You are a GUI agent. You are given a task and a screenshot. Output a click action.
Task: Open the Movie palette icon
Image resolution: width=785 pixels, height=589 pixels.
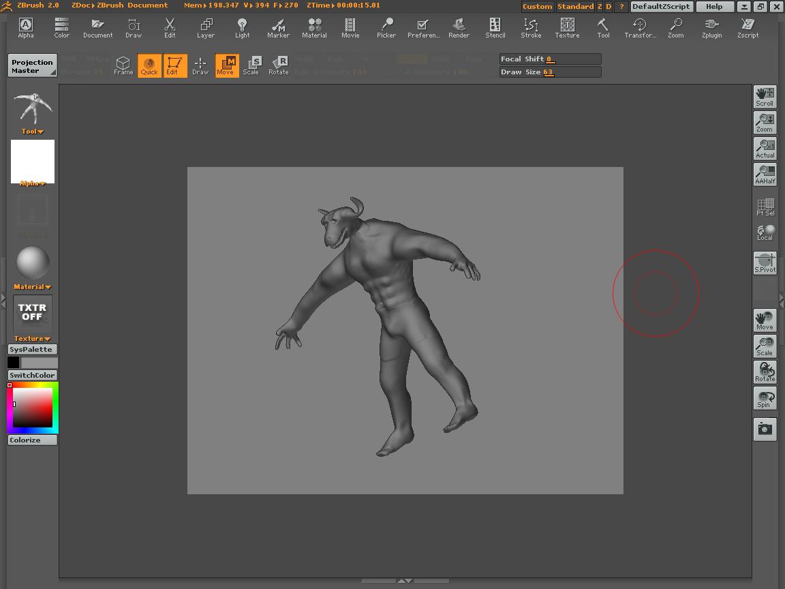coord(350,28)
